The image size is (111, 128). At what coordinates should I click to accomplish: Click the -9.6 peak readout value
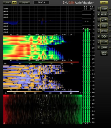(x=85, y=9)
